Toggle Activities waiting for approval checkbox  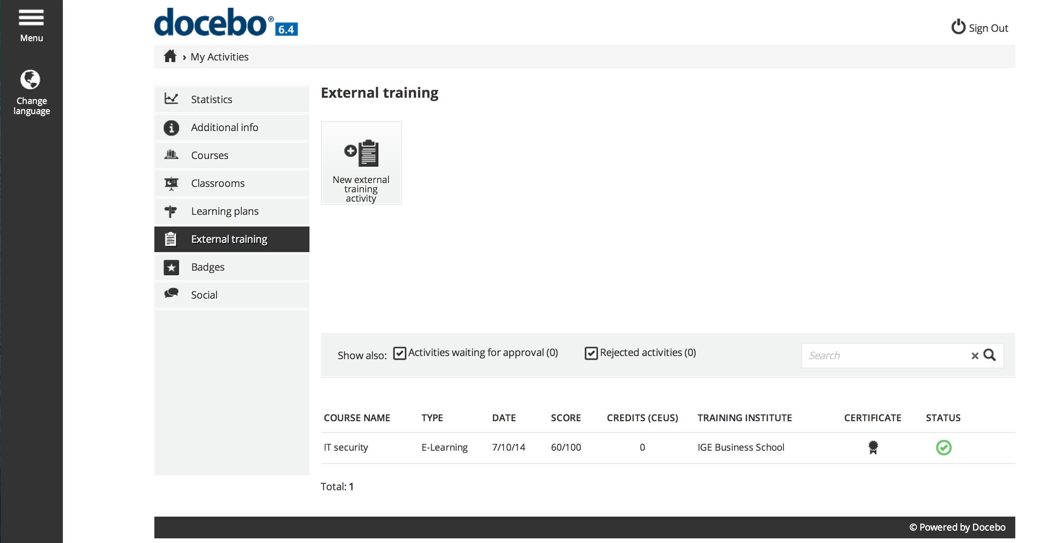point(399,353)
